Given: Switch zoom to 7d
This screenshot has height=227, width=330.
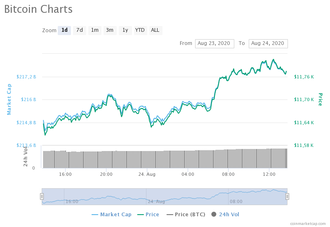Looking at the screenshot, I should coord(80,30).
